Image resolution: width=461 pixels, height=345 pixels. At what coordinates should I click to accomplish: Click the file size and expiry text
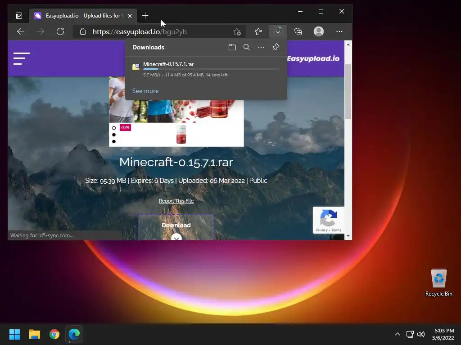click(x=176, y=181)
